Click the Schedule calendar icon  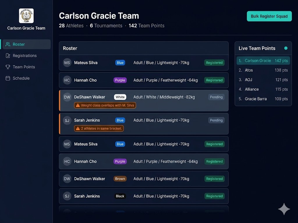point(8,78)
